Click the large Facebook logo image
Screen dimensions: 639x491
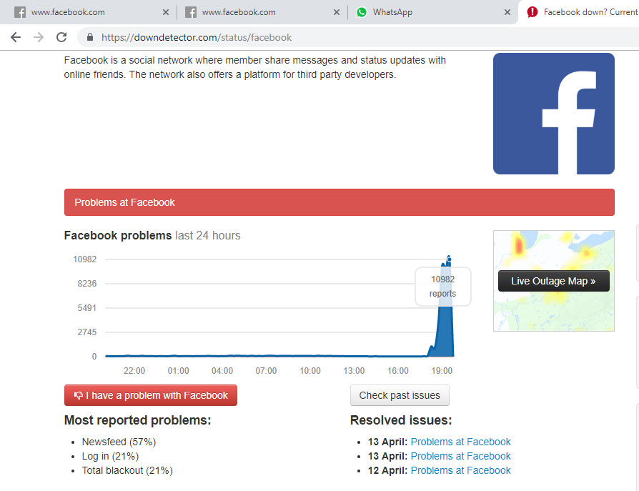click(553, 114)
